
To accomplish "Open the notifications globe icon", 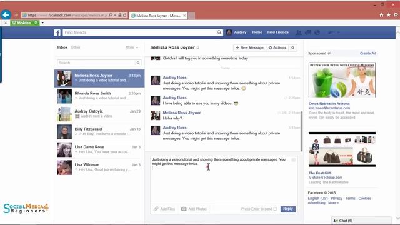I will pyautogui.click(x=317, y=32).
